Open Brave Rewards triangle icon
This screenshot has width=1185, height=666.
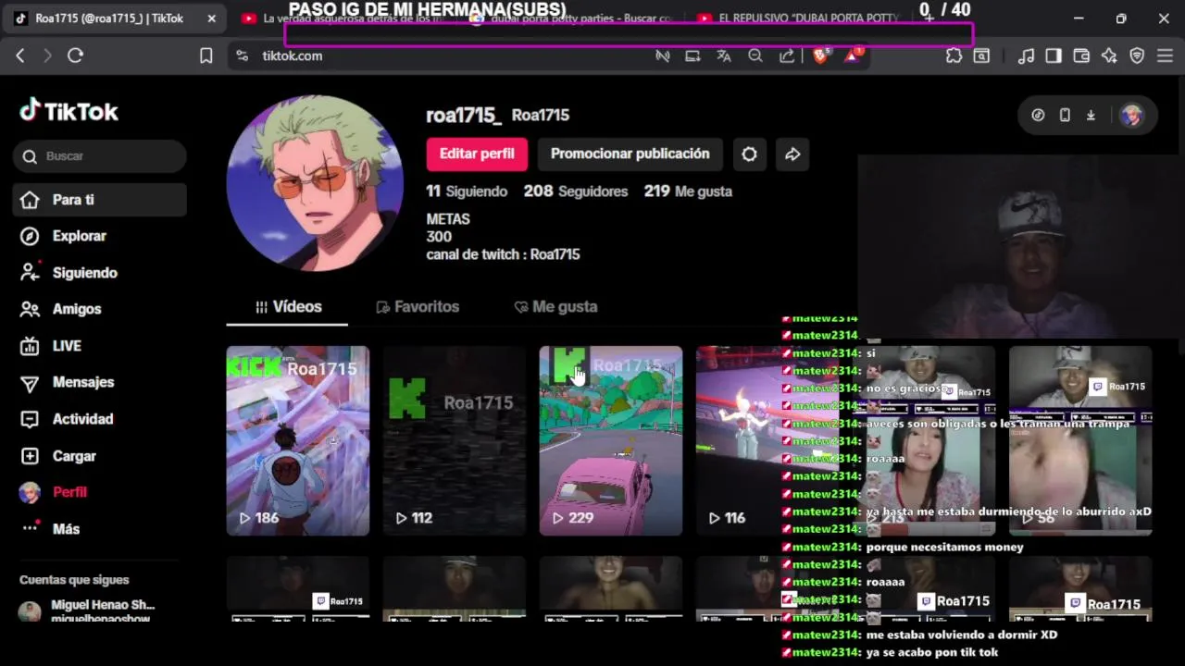click(852, 55)
